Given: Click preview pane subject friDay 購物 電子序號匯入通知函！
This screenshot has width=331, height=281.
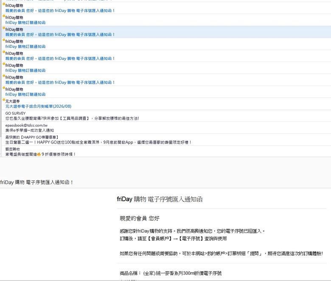Looking at the screenshot, I should [37, 182].
